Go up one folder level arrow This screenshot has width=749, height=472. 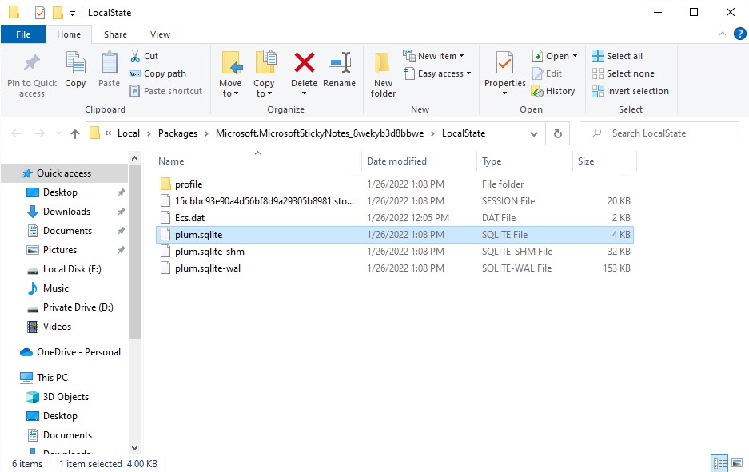(75, 133)
